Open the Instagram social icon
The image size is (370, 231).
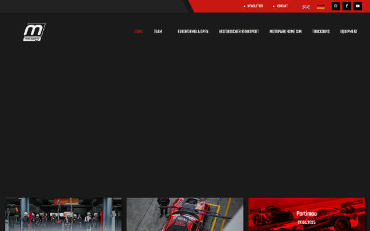point(336,6)
